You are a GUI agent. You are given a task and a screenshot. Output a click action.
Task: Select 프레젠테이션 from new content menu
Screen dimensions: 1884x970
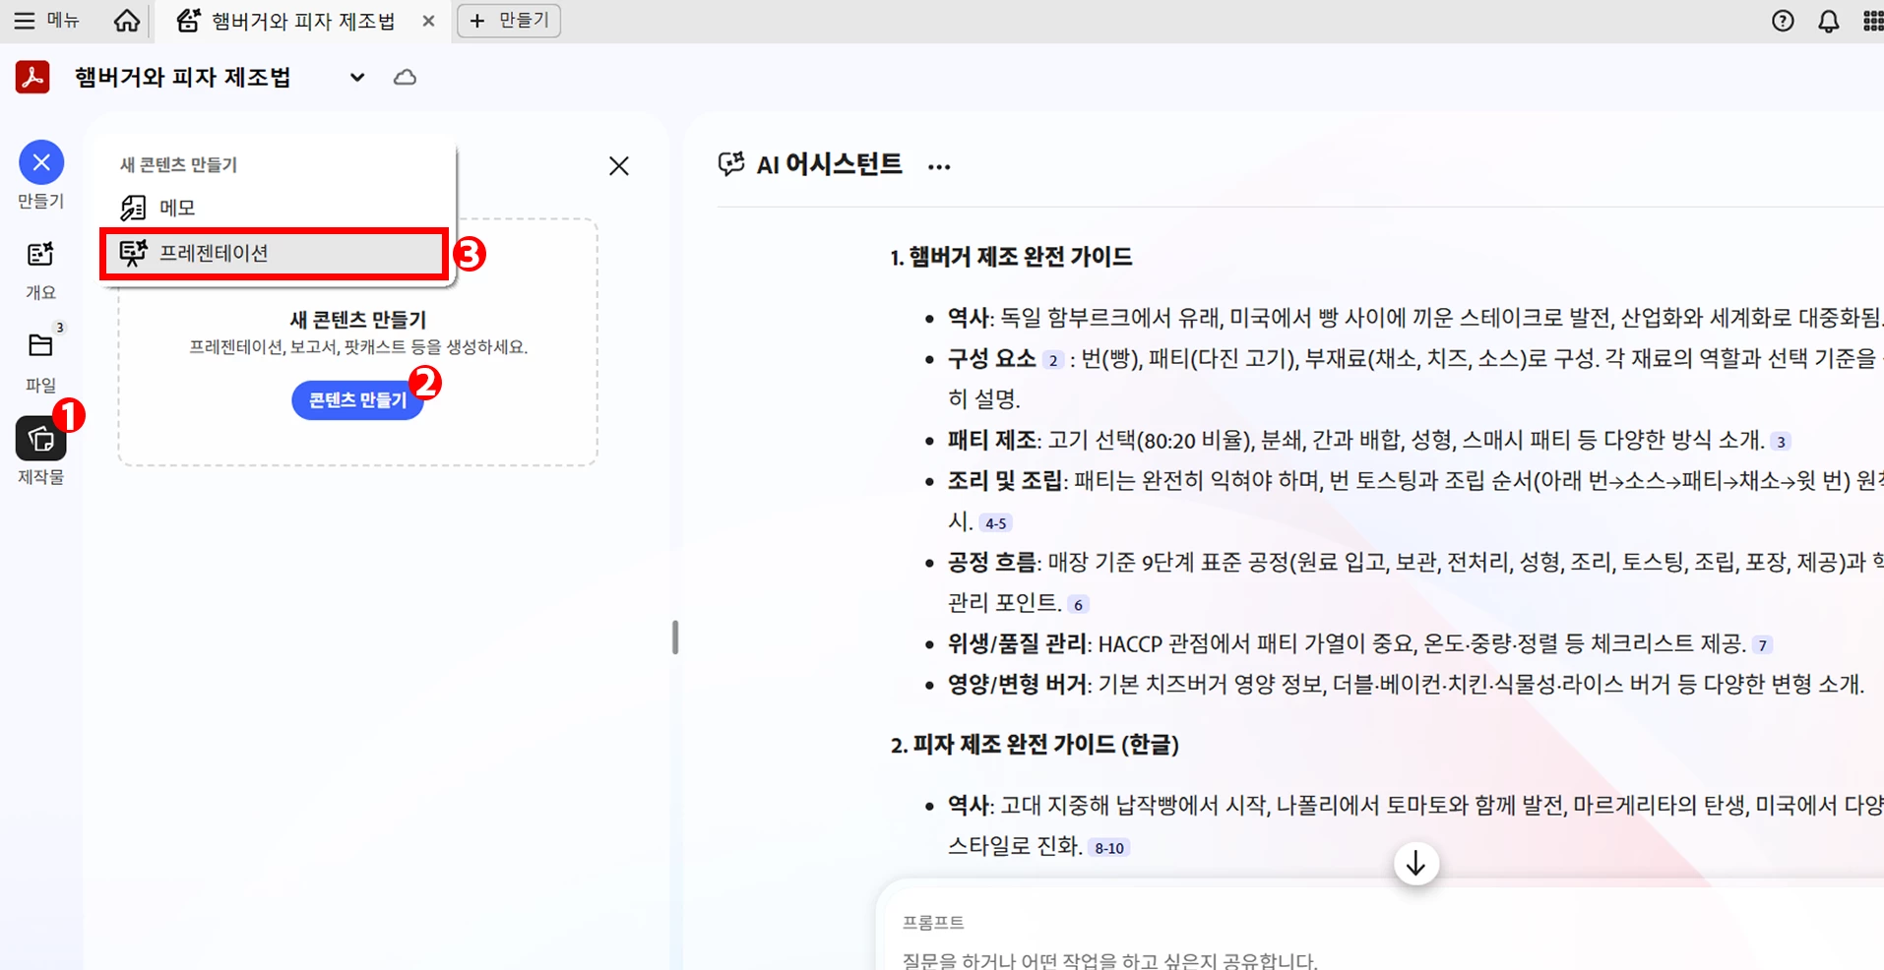[x=275, y=254]
